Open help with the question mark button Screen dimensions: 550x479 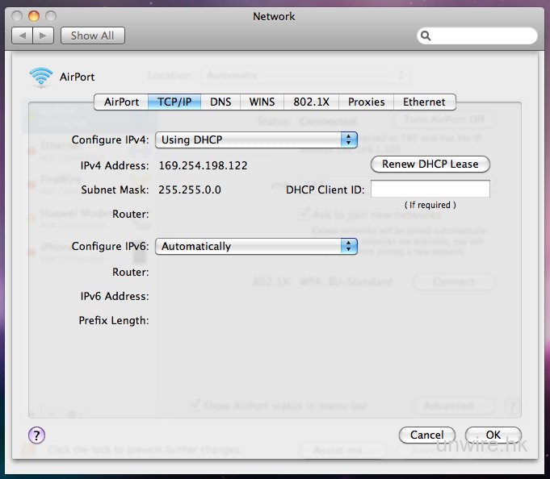click(x=36, y=435)
